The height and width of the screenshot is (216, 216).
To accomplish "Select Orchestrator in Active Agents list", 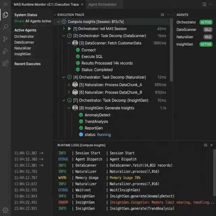I will tap(24, 36).
